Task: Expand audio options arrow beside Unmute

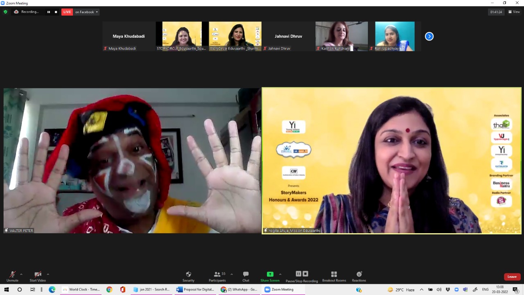Action: 21,274
